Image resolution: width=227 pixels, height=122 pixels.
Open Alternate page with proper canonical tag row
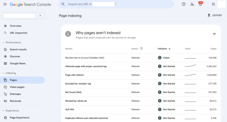(141, 66)
